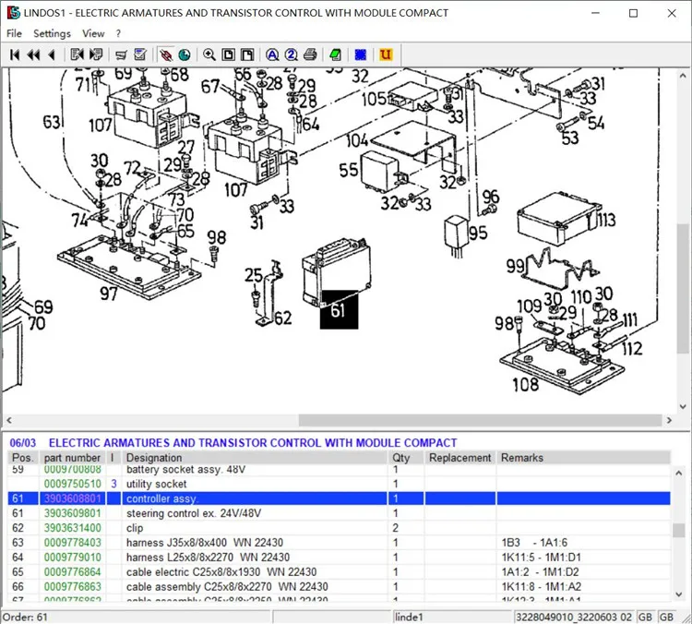Viewport: 692px width, 624px height.
Task: Click the printer icon in toolbar
Action: 311,54
